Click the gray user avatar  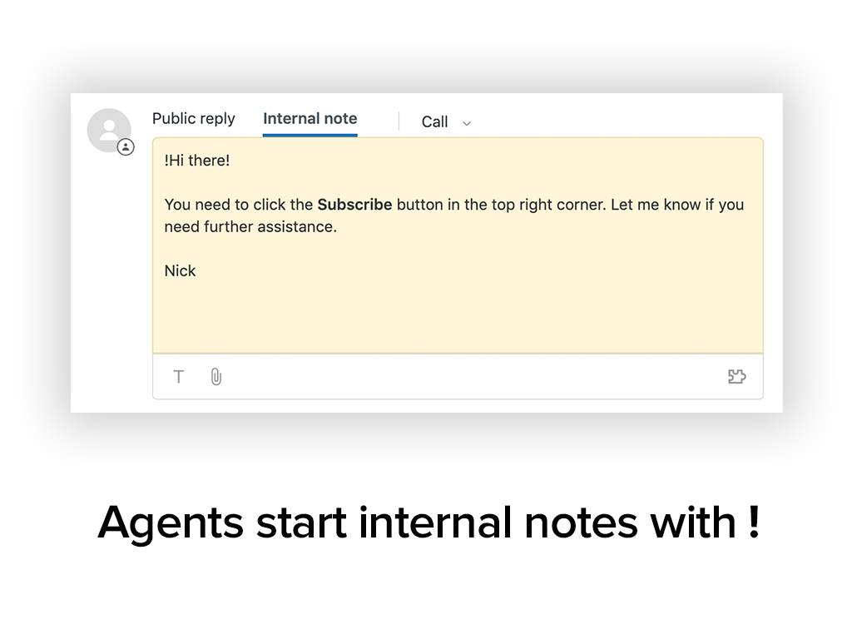[x=109, y=130]
